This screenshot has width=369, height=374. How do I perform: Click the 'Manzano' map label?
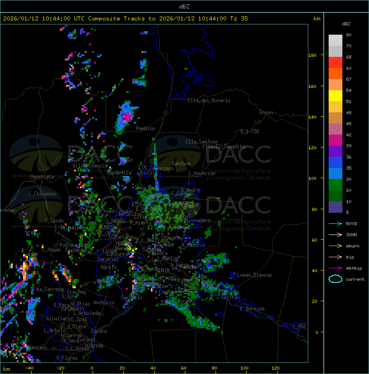[37, 347]
